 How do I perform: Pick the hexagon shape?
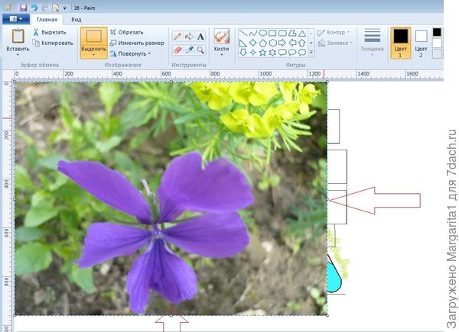coord(272,43)
